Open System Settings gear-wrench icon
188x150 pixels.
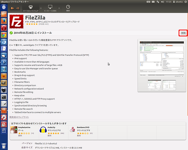(x=4, y=117)
